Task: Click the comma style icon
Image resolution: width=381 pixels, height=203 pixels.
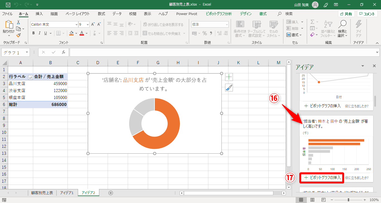Action: pyautogui.click(x=211, y=33)
